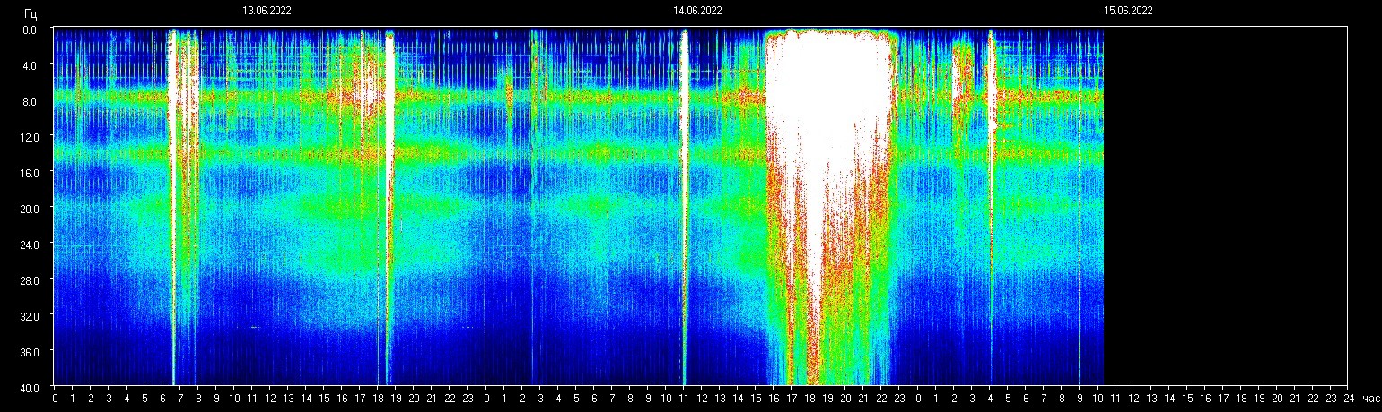
Task: Click the narrow white spike at hour 11 on 14.06.2022
Action: (x=684, y=179)
